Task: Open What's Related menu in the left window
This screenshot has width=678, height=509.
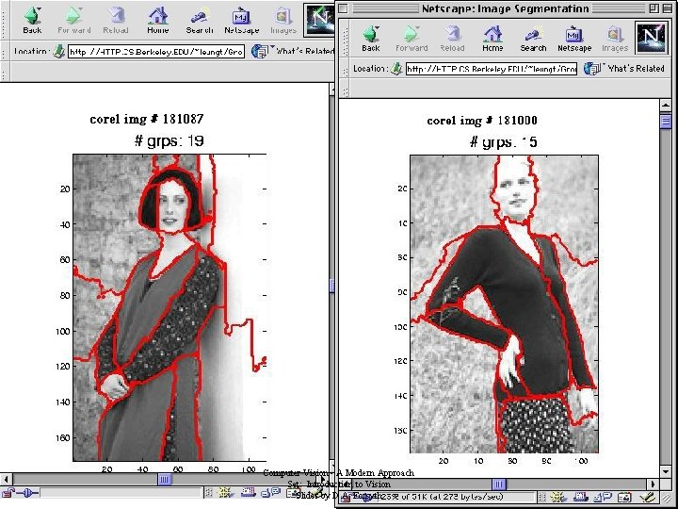Action: tap(293, 52)
